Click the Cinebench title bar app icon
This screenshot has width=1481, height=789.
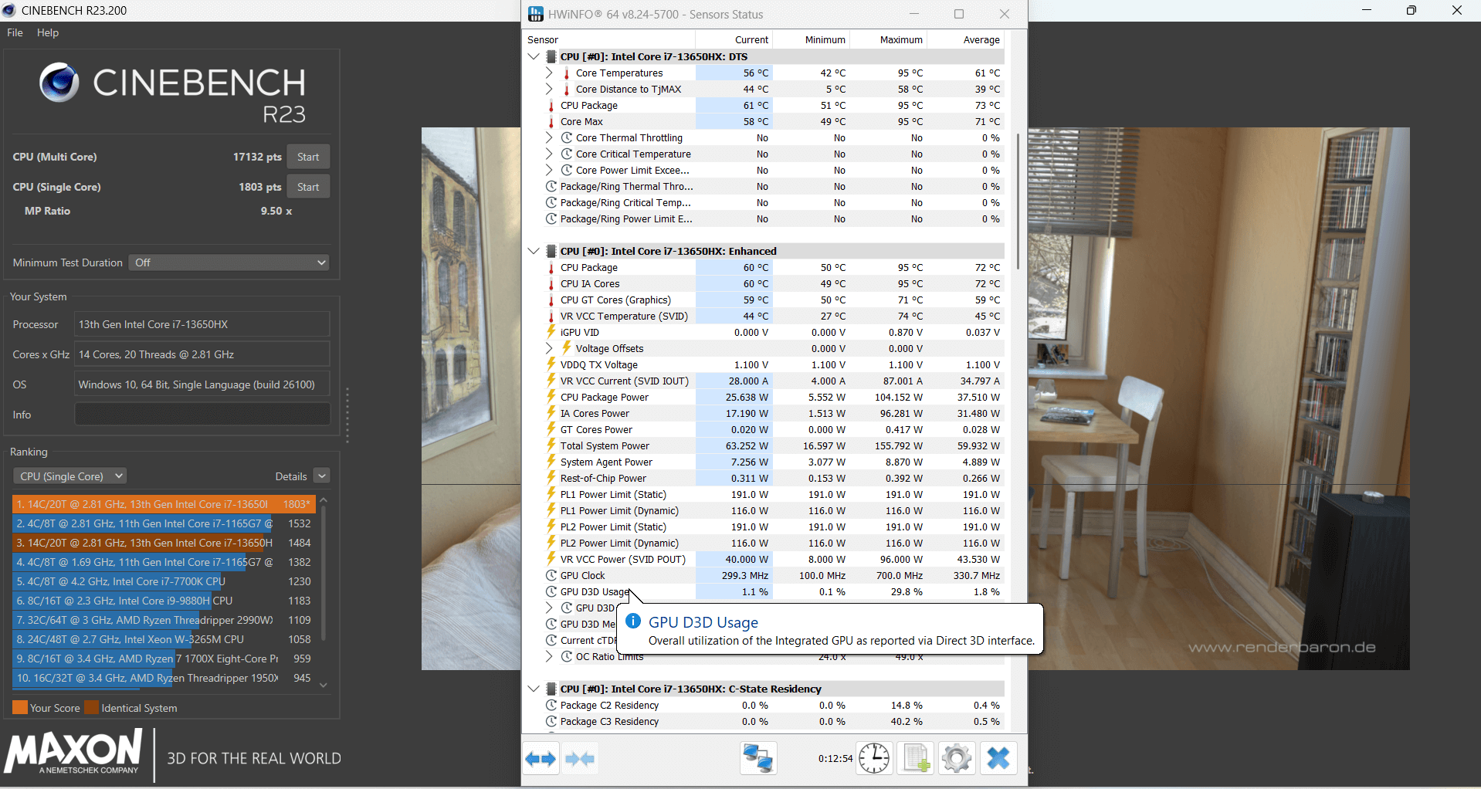(9, 10)
